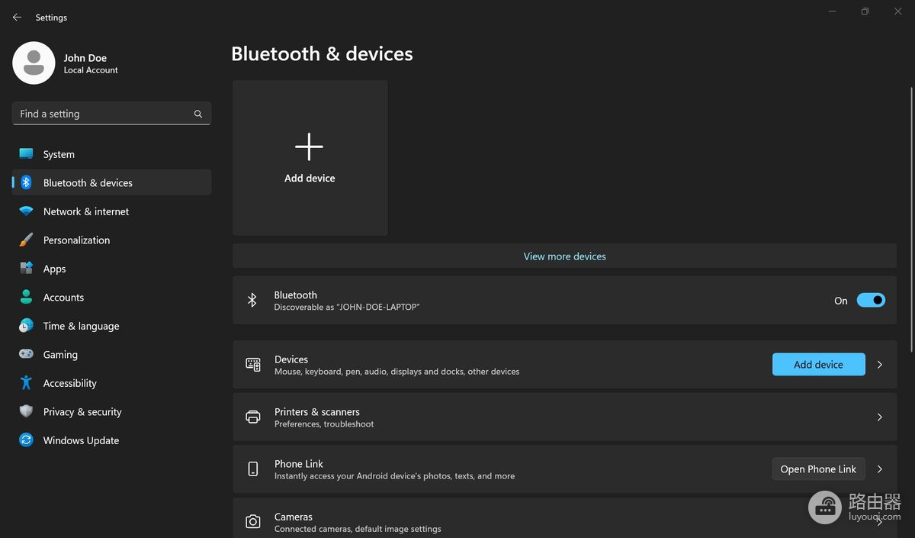Go to Privacy & security settings
Image resolution: width=915 pixels, height=538 pixels.
tap(111, 411)
